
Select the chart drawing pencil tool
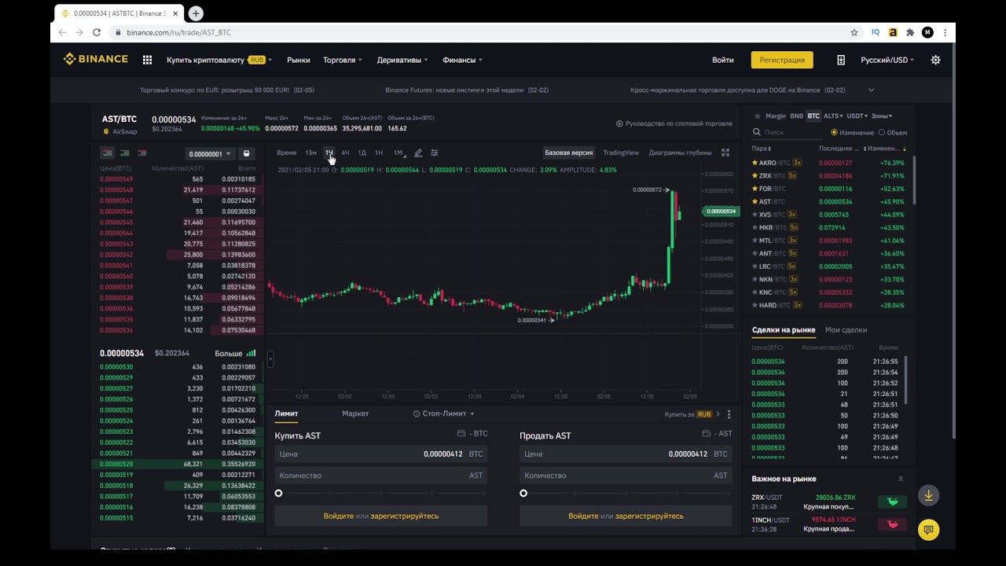pos(418,153)
